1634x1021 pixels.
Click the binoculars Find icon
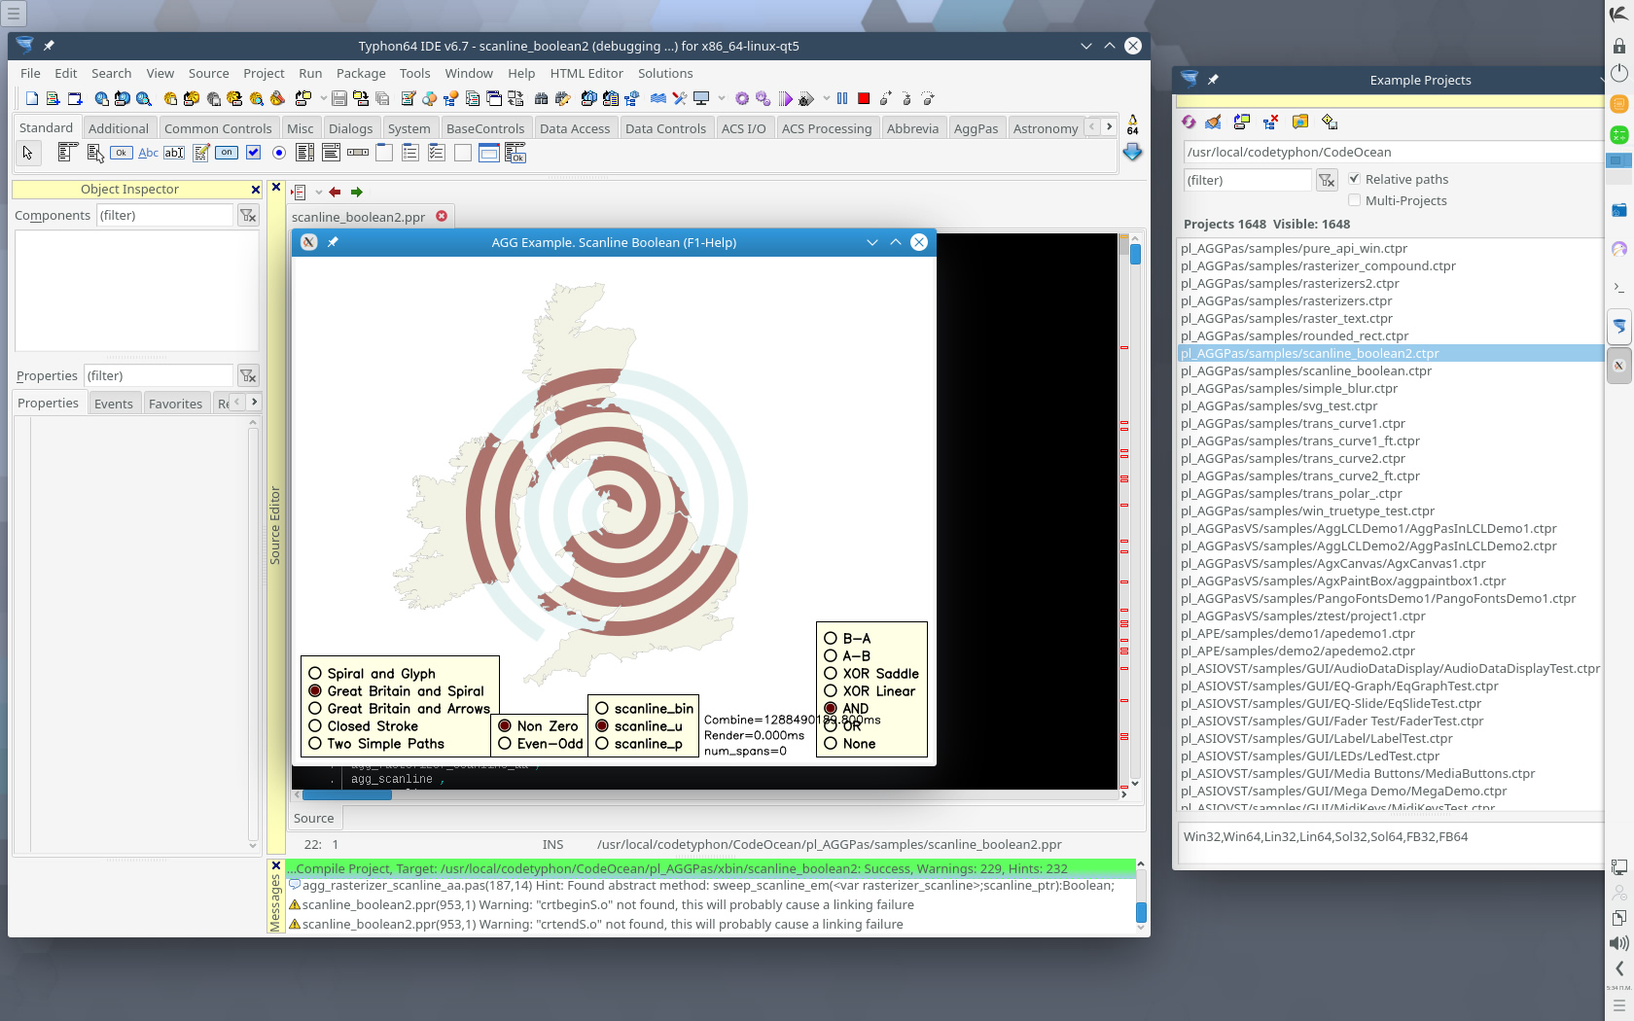541,98
